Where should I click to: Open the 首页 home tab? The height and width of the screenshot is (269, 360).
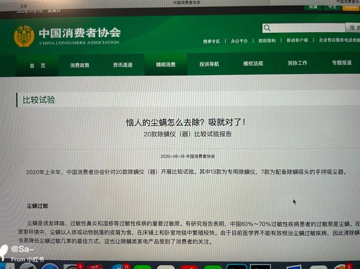tap(37, 66)
